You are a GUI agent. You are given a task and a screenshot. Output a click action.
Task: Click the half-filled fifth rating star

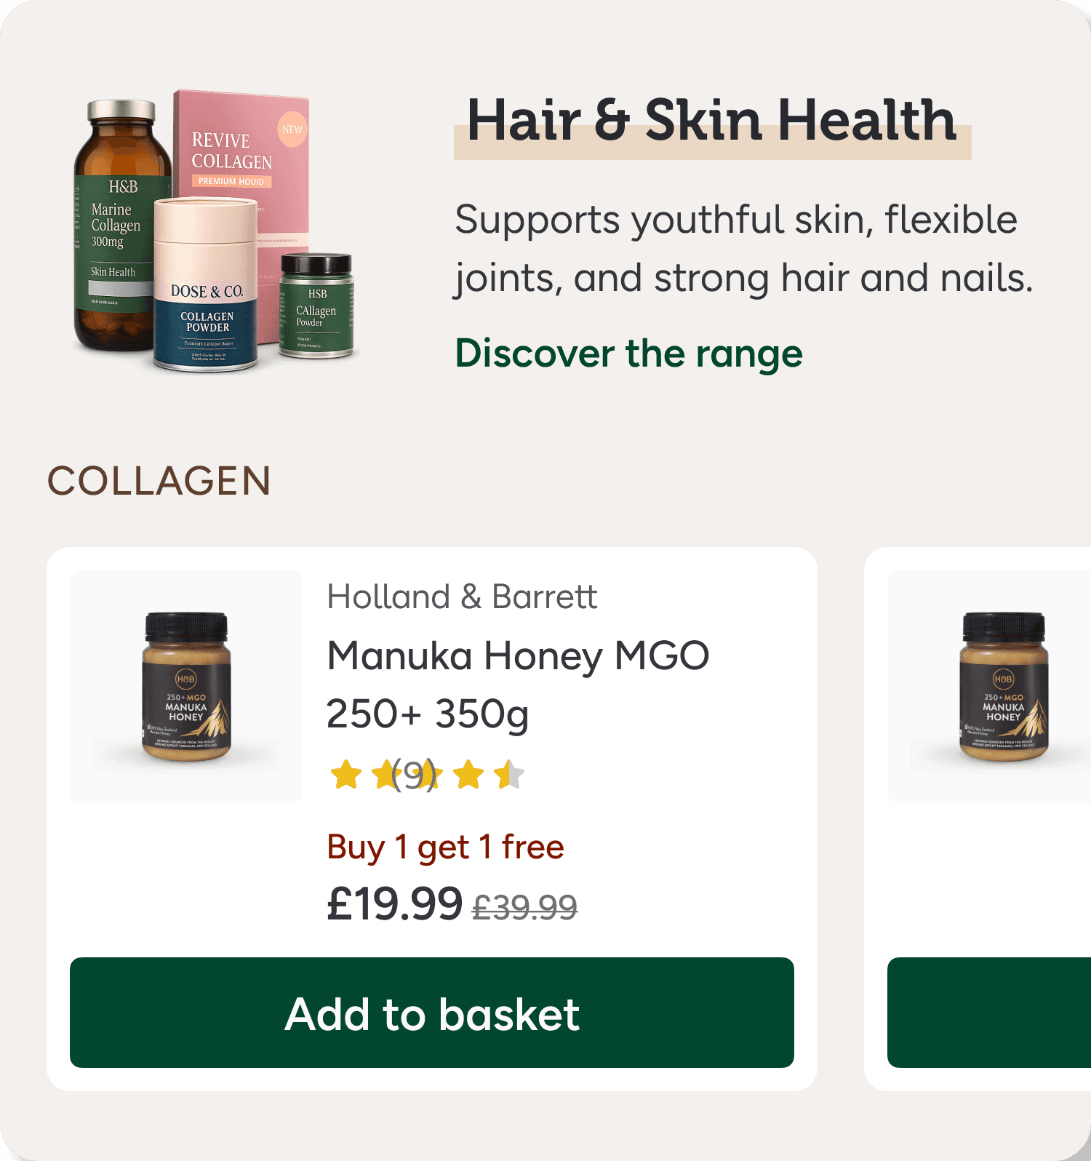(509, 774)
